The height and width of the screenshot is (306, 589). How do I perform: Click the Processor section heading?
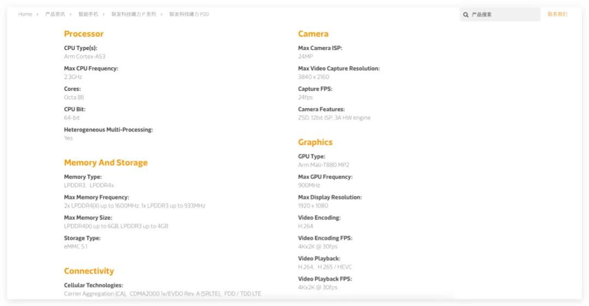[x=83, y=34]
